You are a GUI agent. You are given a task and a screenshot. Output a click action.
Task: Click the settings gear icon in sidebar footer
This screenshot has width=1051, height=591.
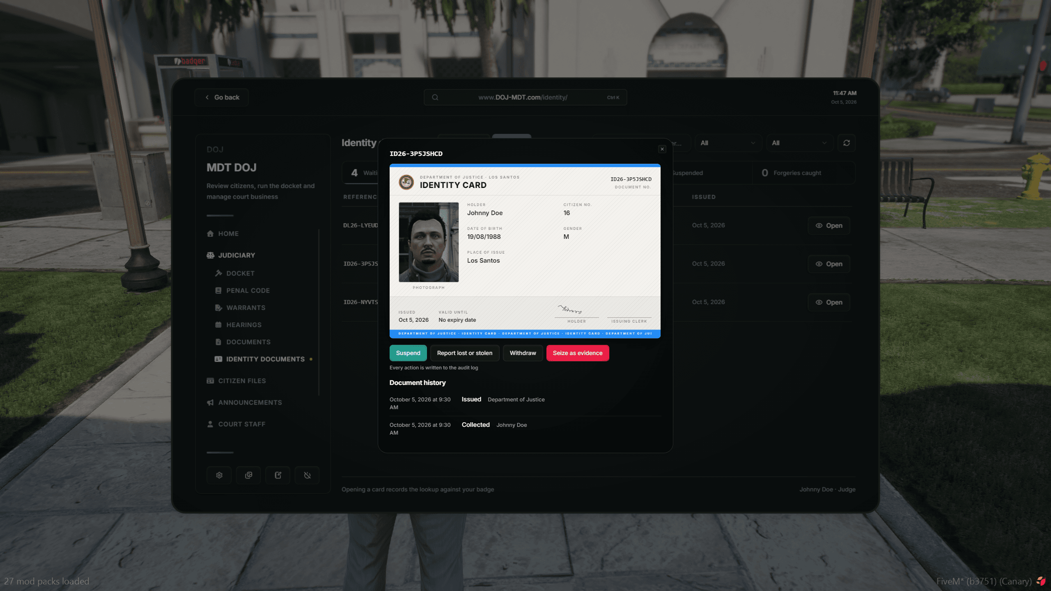click(219, 475)
